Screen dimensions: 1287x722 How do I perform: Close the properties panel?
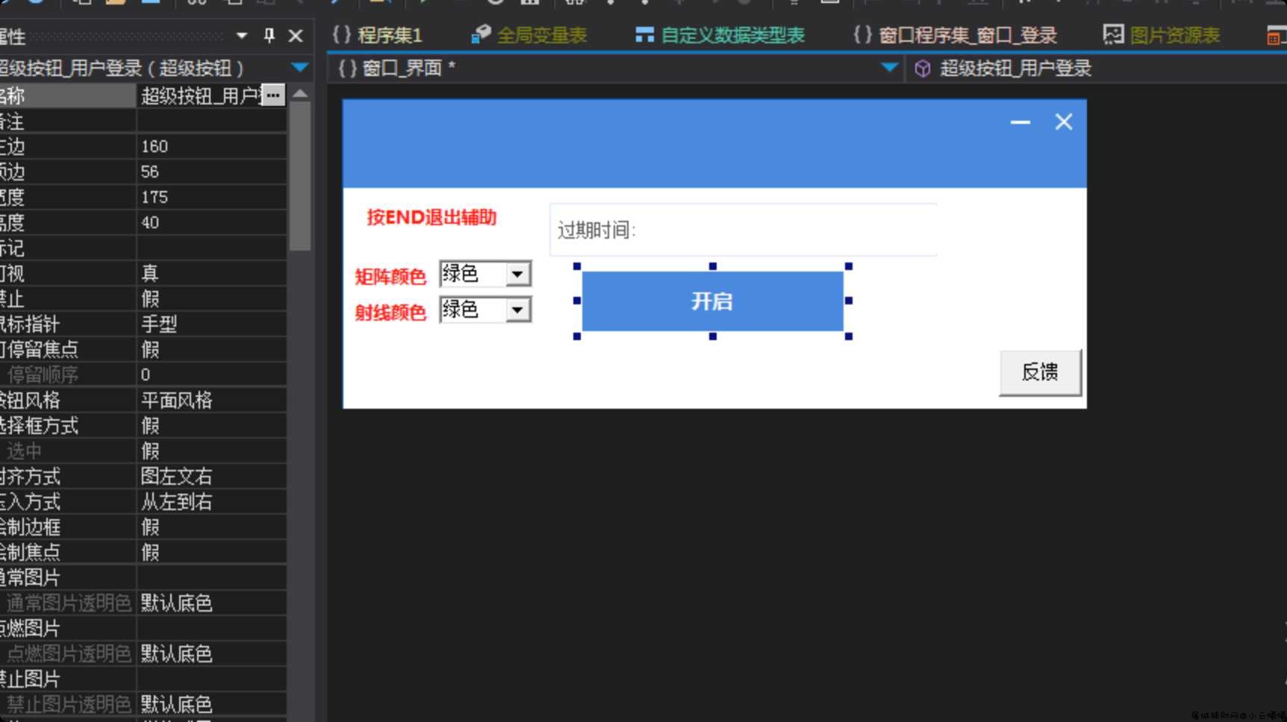tap(296, 35)
